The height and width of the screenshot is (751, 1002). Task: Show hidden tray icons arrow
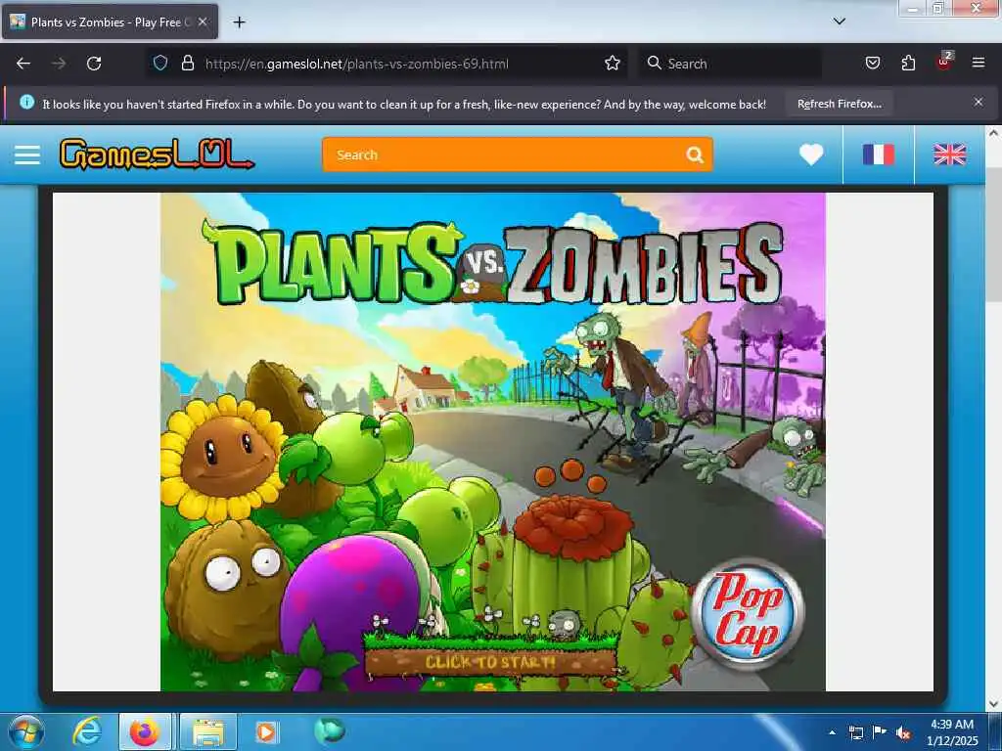pyautogui.click(x=832, y=732)
